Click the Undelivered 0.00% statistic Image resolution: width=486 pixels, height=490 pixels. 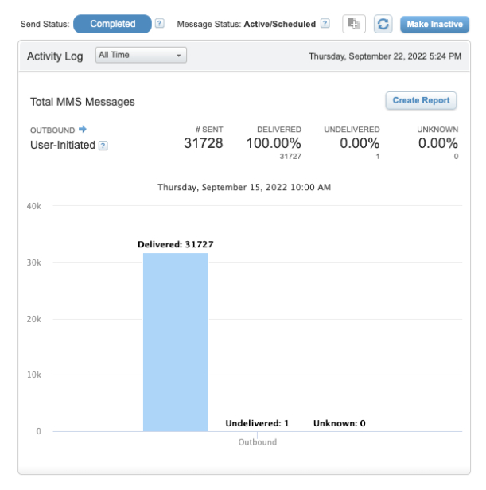[359, 144]
